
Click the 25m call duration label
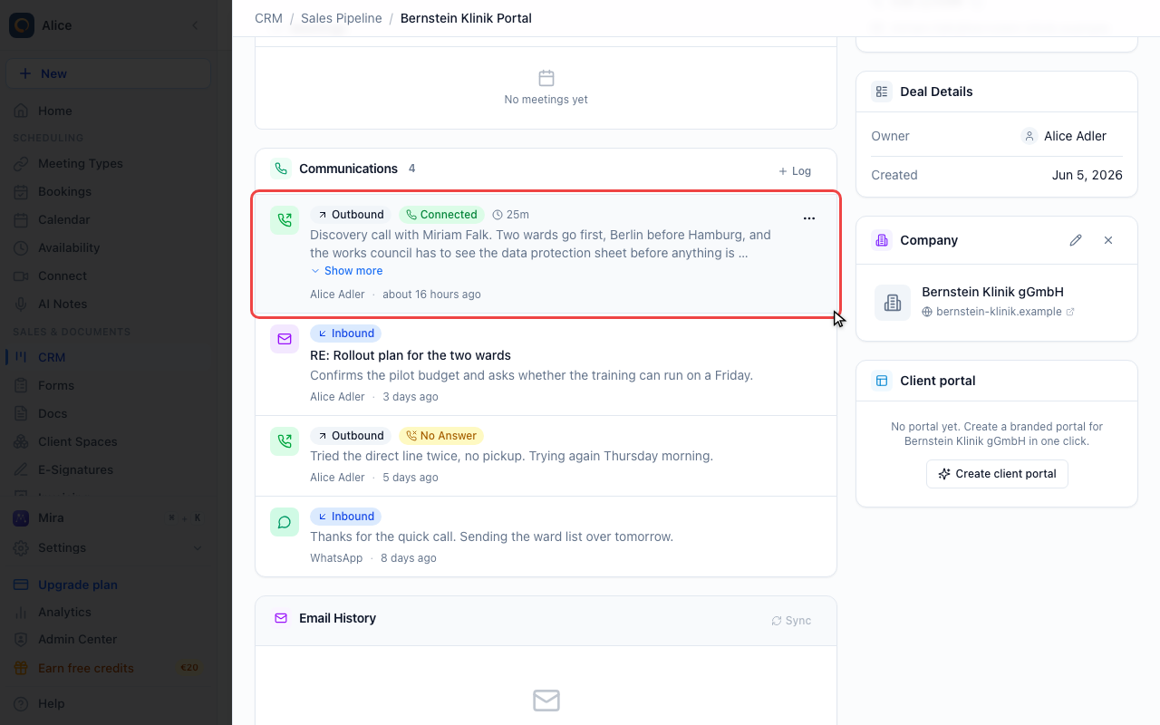tap(511, 215)
